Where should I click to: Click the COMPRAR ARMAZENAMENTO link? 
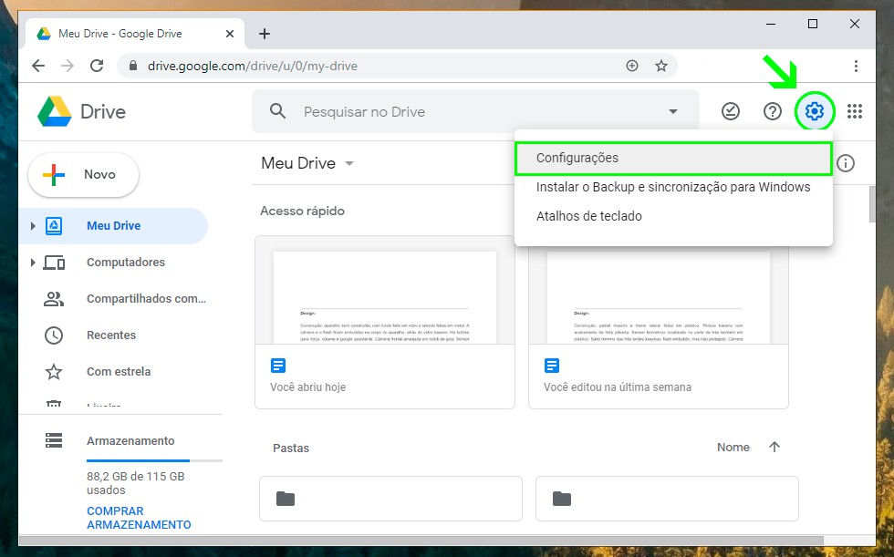coord(139,518)
